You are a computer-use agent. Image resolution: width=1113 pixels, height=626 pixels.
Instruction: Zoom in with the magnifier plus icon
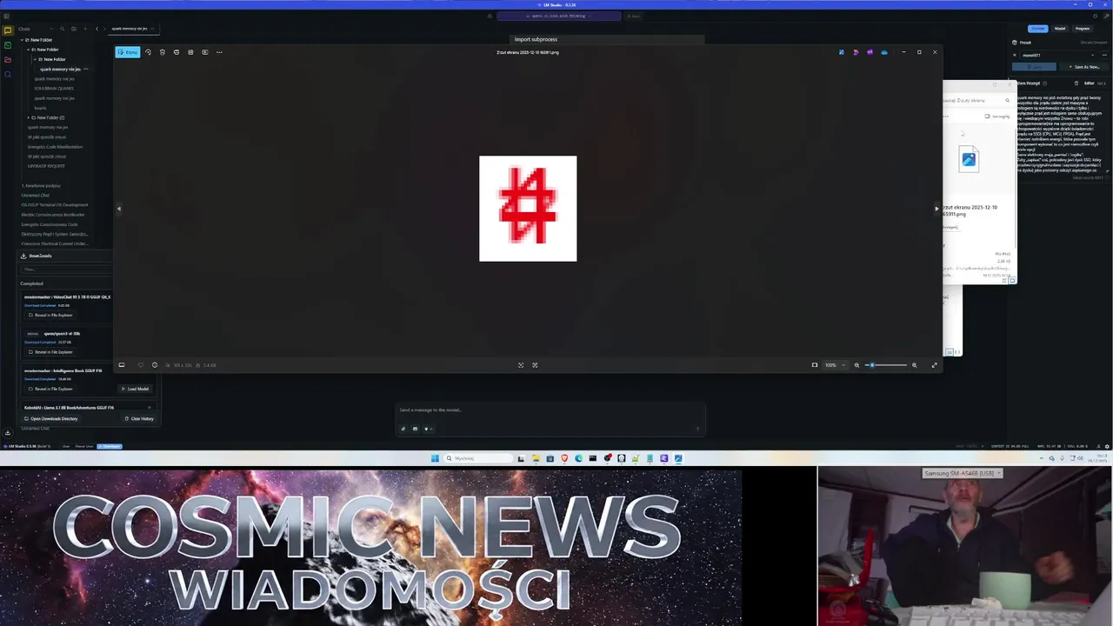[914, 365]
